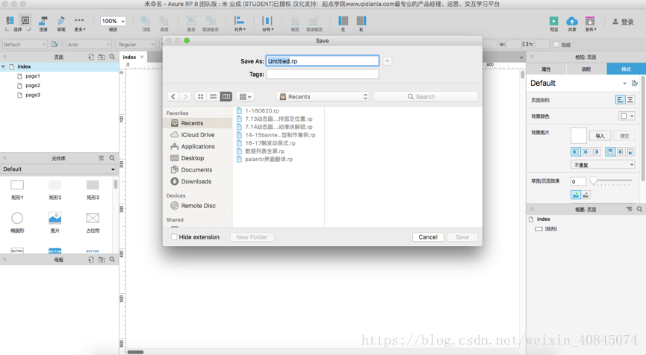Switch to the properties (属性) tab
The width and height of the screenshot is (646, 355).
pos(546,69)
